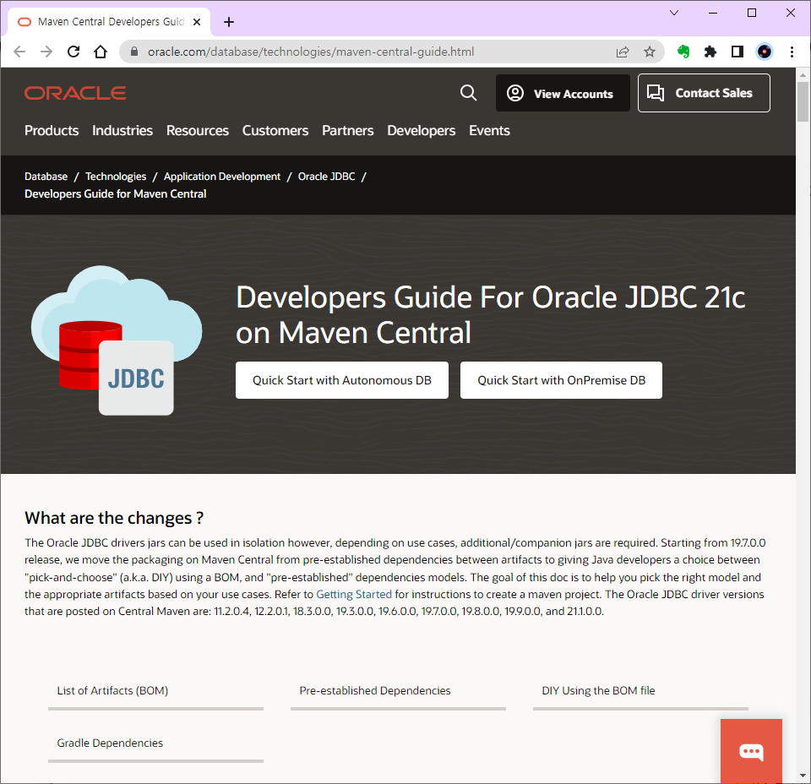Click the scrollbar down arrow

803,776
